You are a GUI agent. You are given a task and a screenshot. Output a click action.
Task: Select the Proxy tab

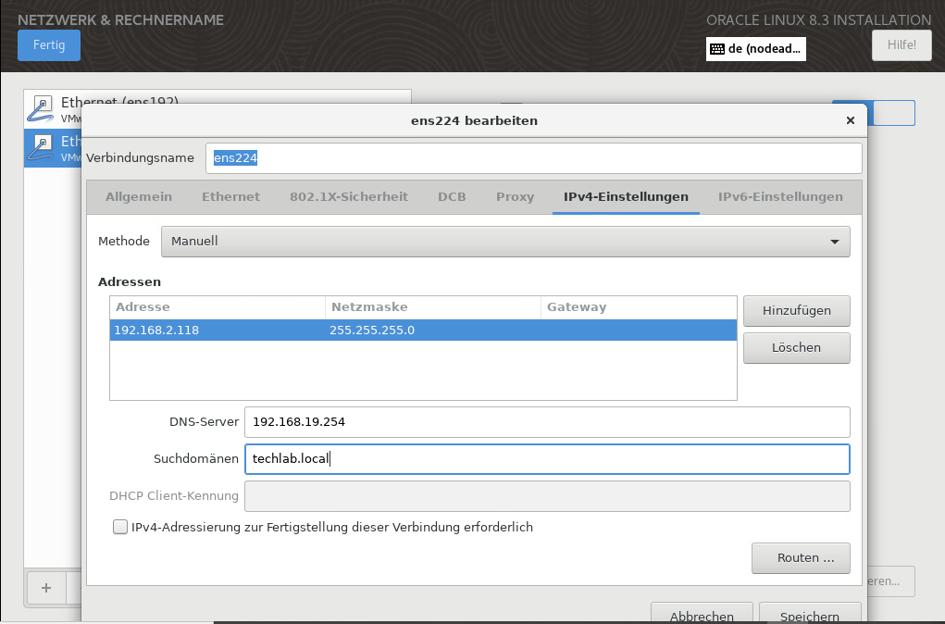pyautogui.click(x=515, y=196)
